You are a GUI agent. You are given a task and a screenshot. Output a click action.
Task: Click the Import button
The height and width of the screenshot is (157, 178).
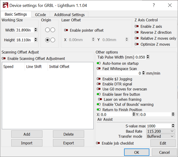point(27,143)
